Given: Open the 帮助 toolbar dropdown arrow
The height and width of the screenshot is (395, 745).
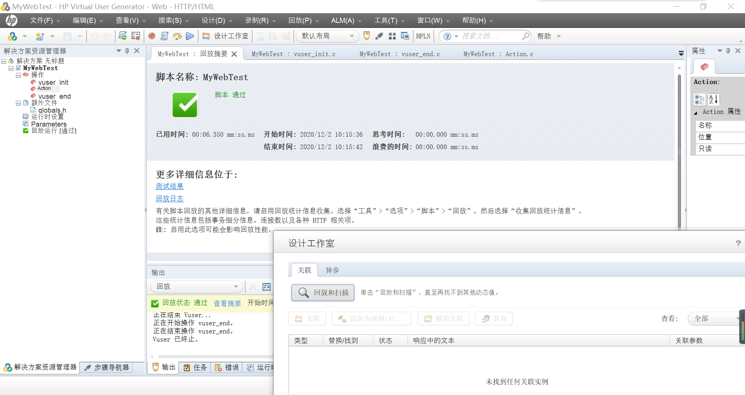Looking at the screenshot, I should [x=559, y=36].
